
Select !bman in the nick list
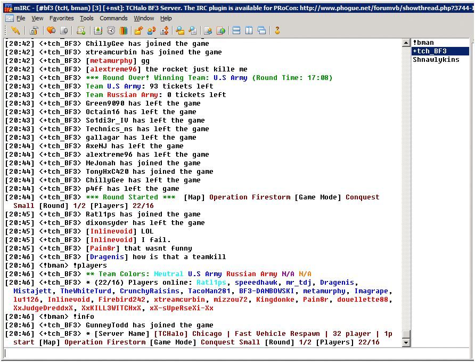[423, 43]
